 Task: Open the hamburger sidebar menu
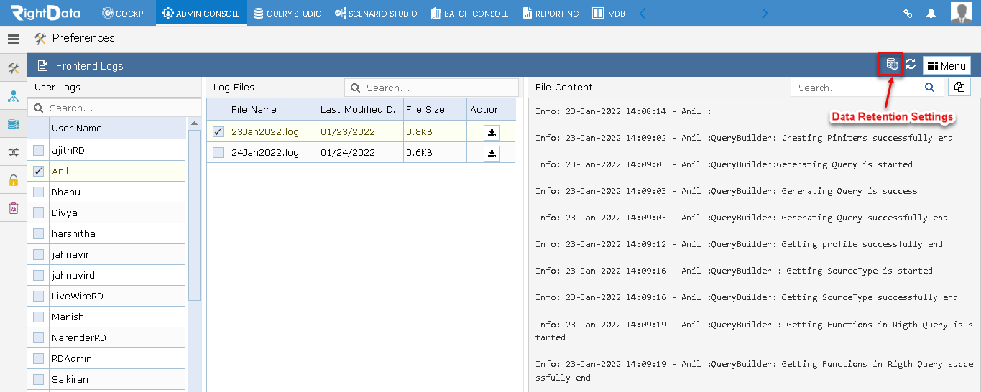[13, 39]
